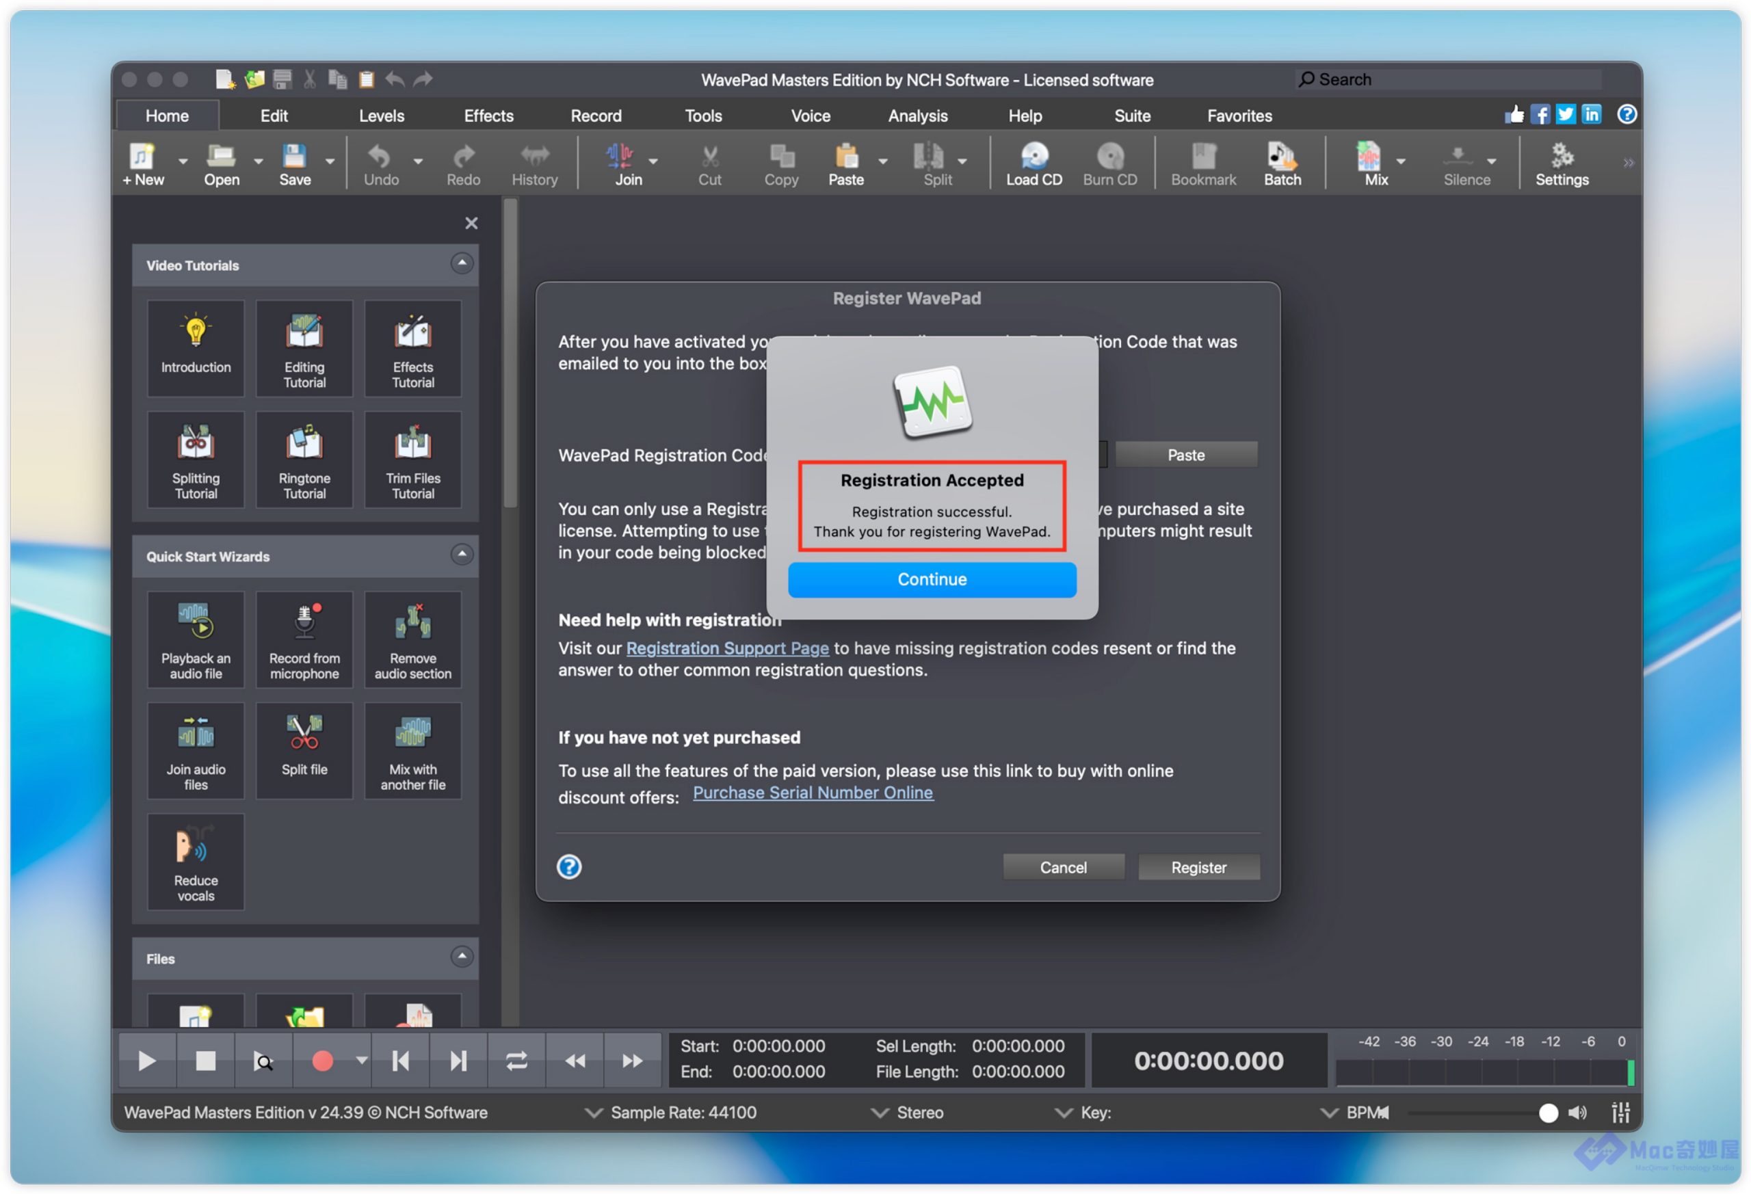Start the Record from microphone wizard
The width and height of the screenshot is (1751, 1194).
point(304,639)
